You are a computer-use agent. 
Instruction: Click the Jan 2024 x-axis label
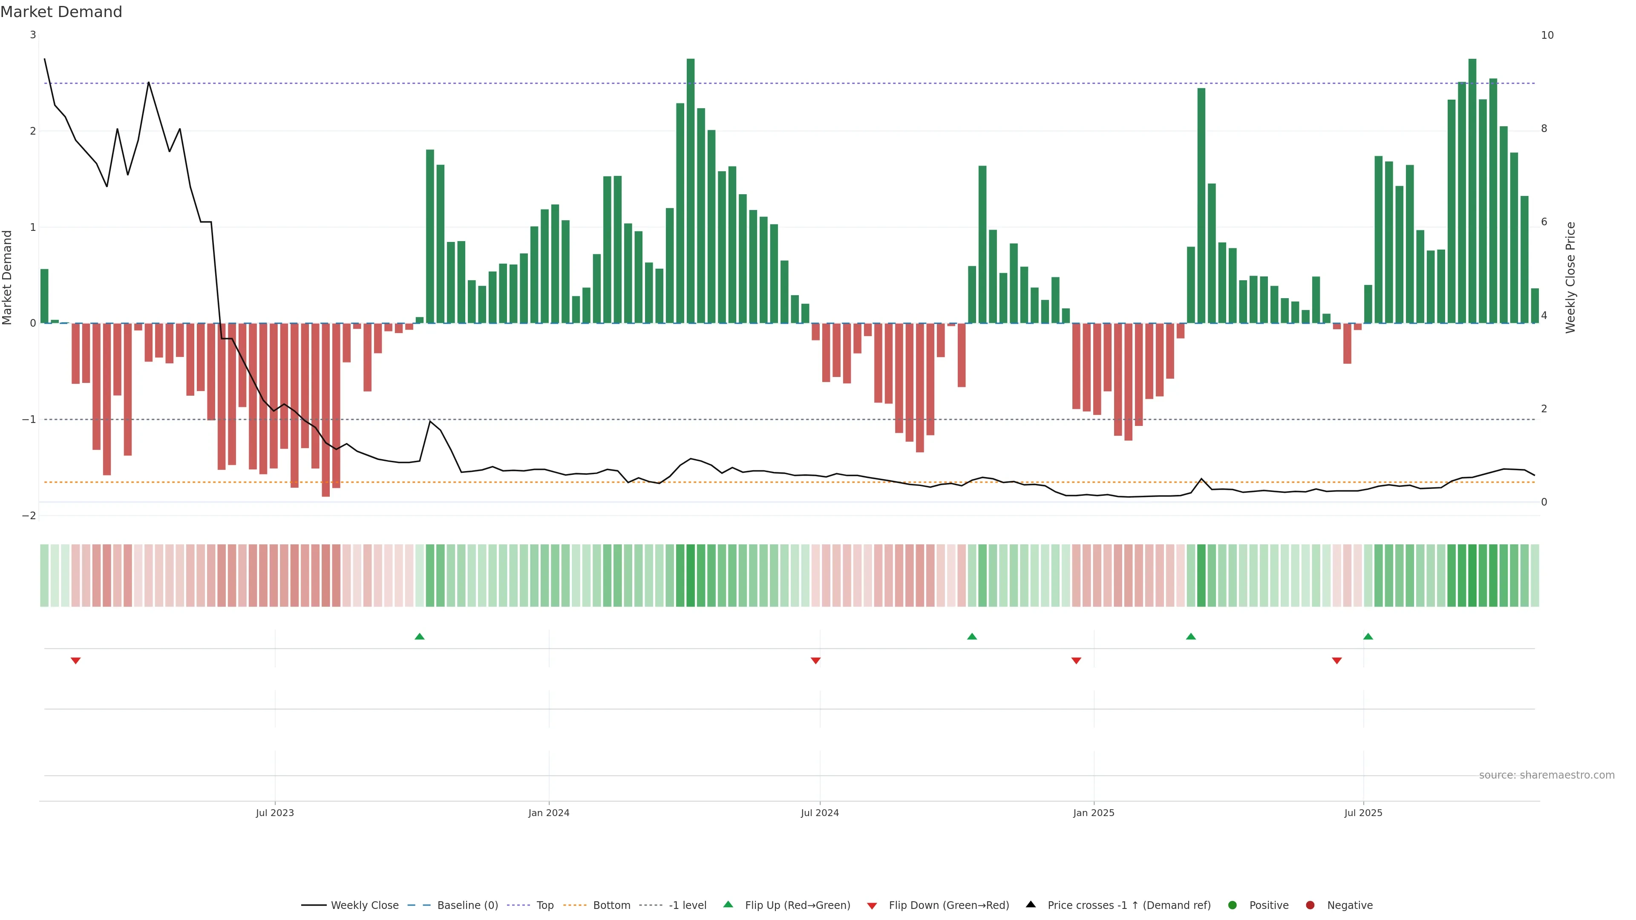click(x=549, y=813)
